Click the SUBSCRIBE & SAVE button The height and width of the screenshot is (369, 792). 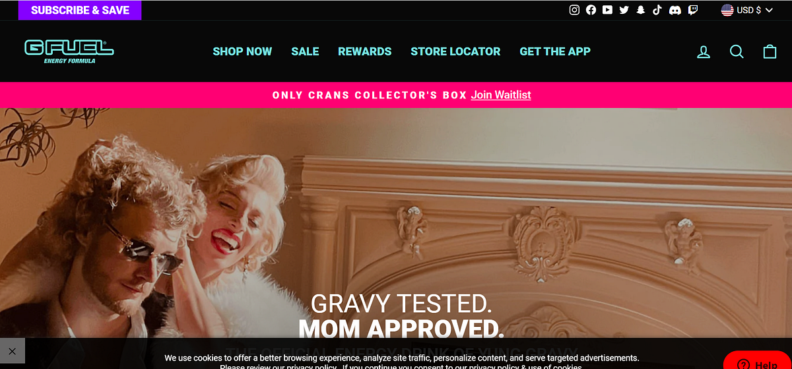click(x=80, y=10)
